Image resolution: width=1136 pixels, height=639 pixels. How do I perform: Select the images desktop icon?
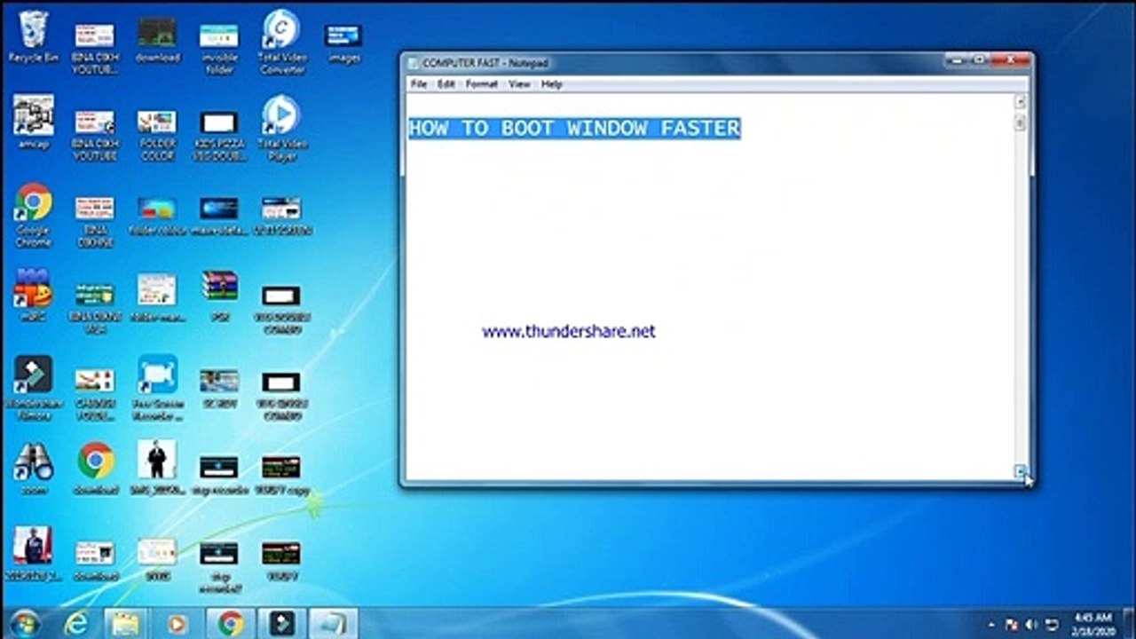click(x=343, y=43)
